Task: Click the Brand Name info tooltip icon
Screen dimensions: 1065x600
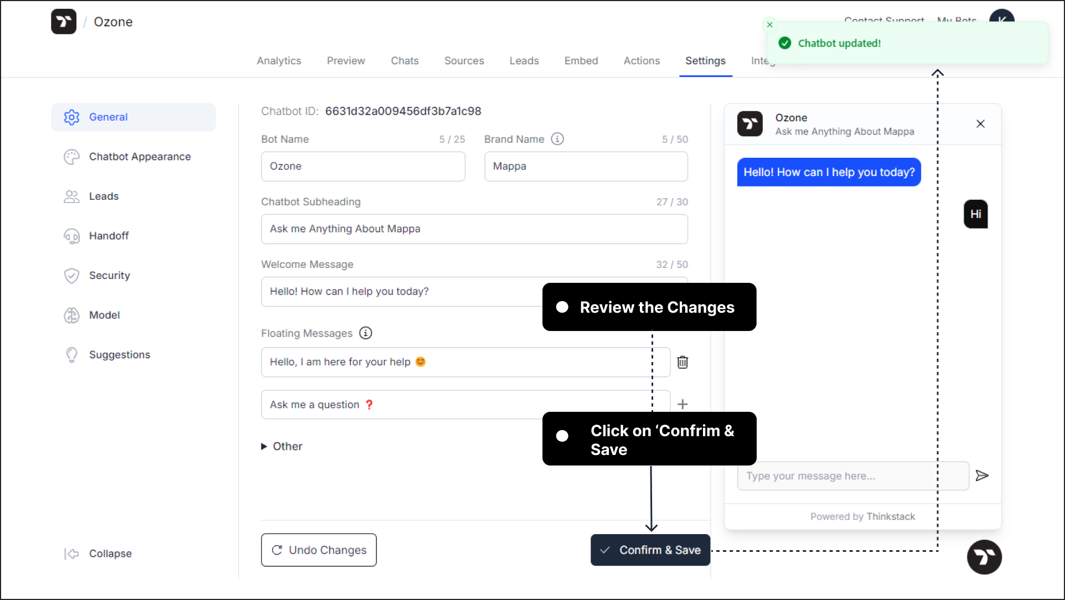Action: [x=557, y=138]
